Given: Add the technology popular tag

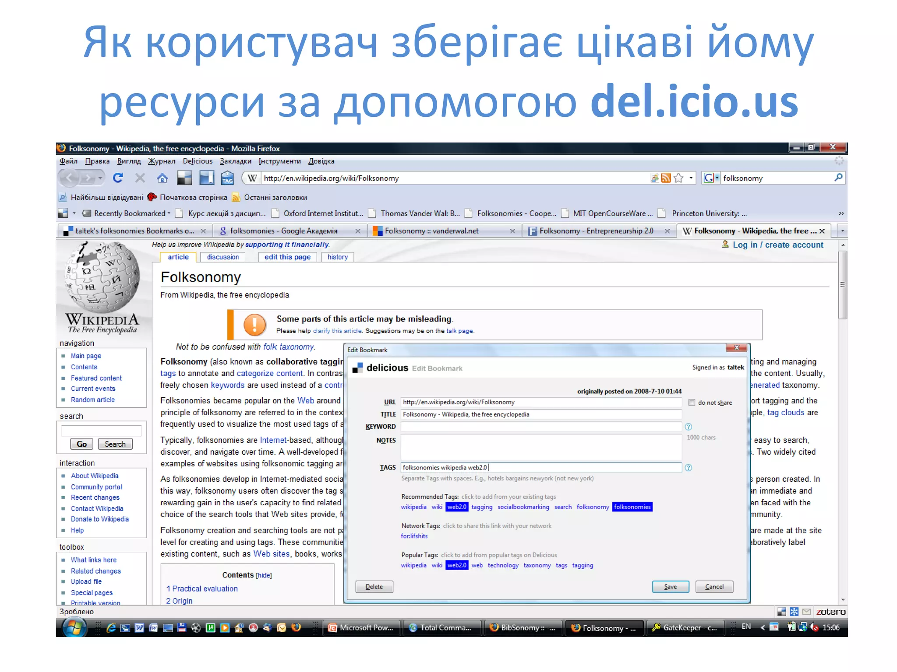Looking at the screenshot, I should 503,565.
